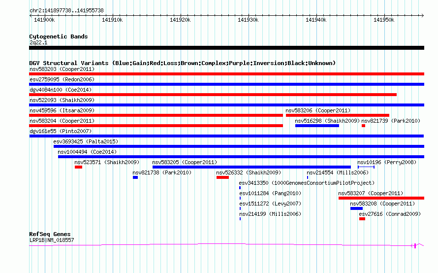This screenshot has height=273, width=438.
Task: Open the nsv522093 (Shaikh2009) variant label
Action: pyautogui.click(x=62, y=100)
